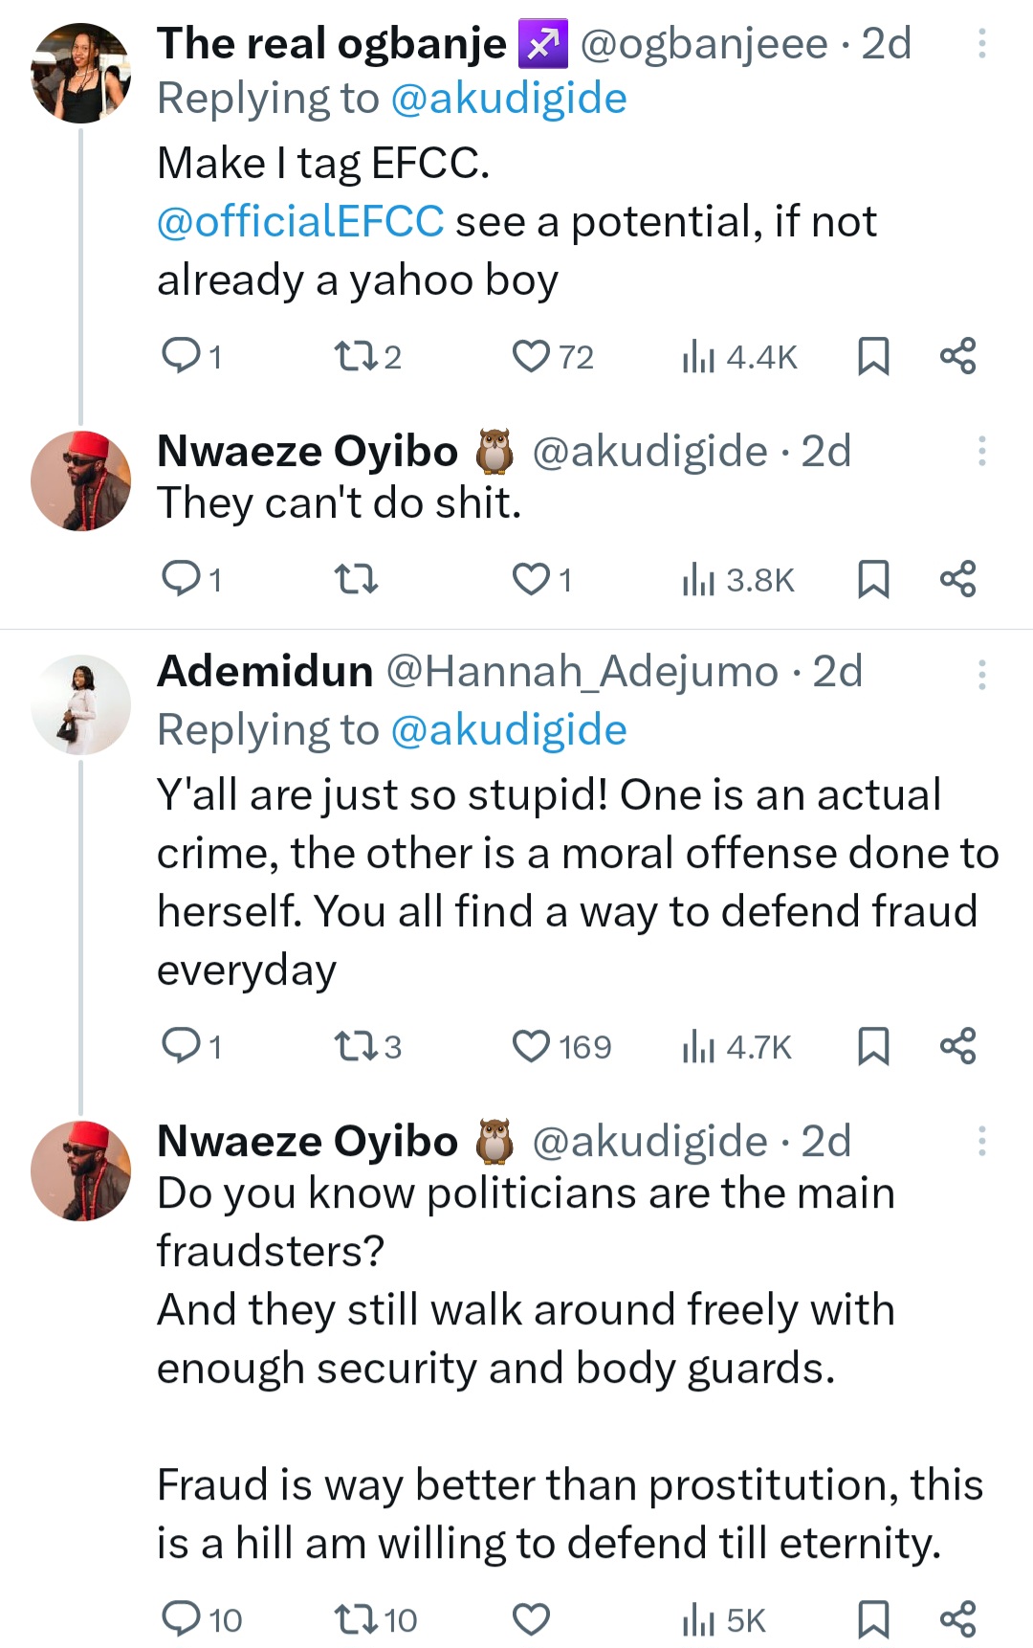The image size is (1033, 1648).
Task: Share the ogbanjeee EFCC tweet
Action: pos(957,356)
